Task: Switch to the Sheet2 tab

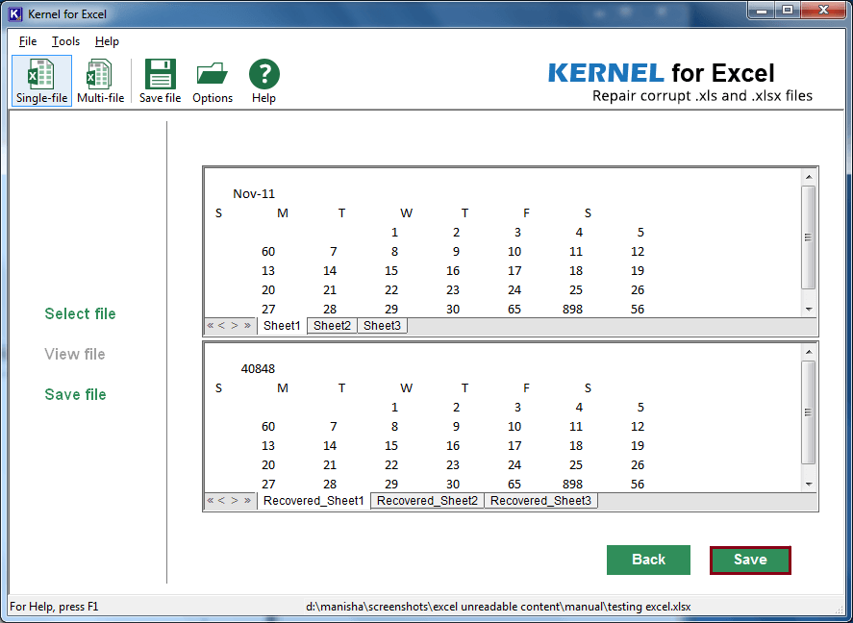Action: [332, 326]
